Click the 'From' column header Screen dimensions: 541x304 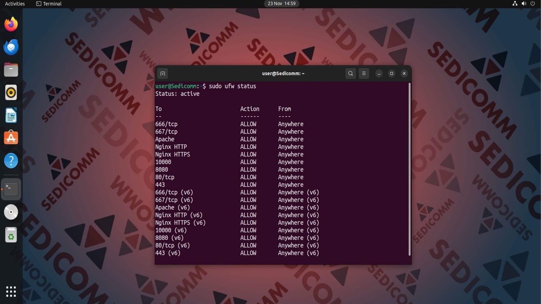(x=285, y=109)
